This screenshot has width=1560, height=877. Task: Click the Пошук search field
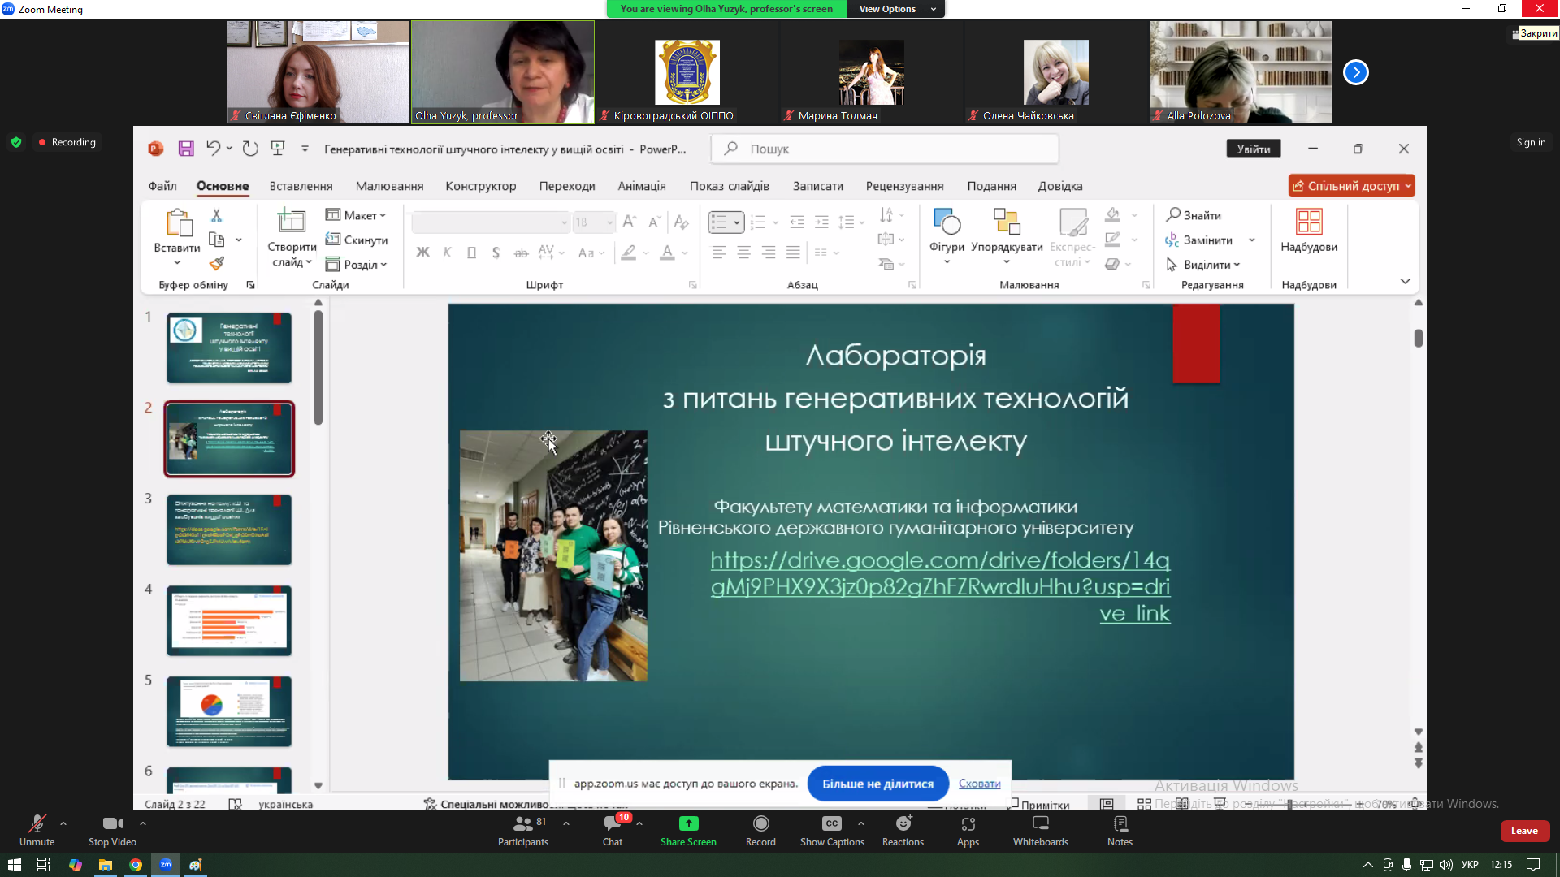click(885, 149)
